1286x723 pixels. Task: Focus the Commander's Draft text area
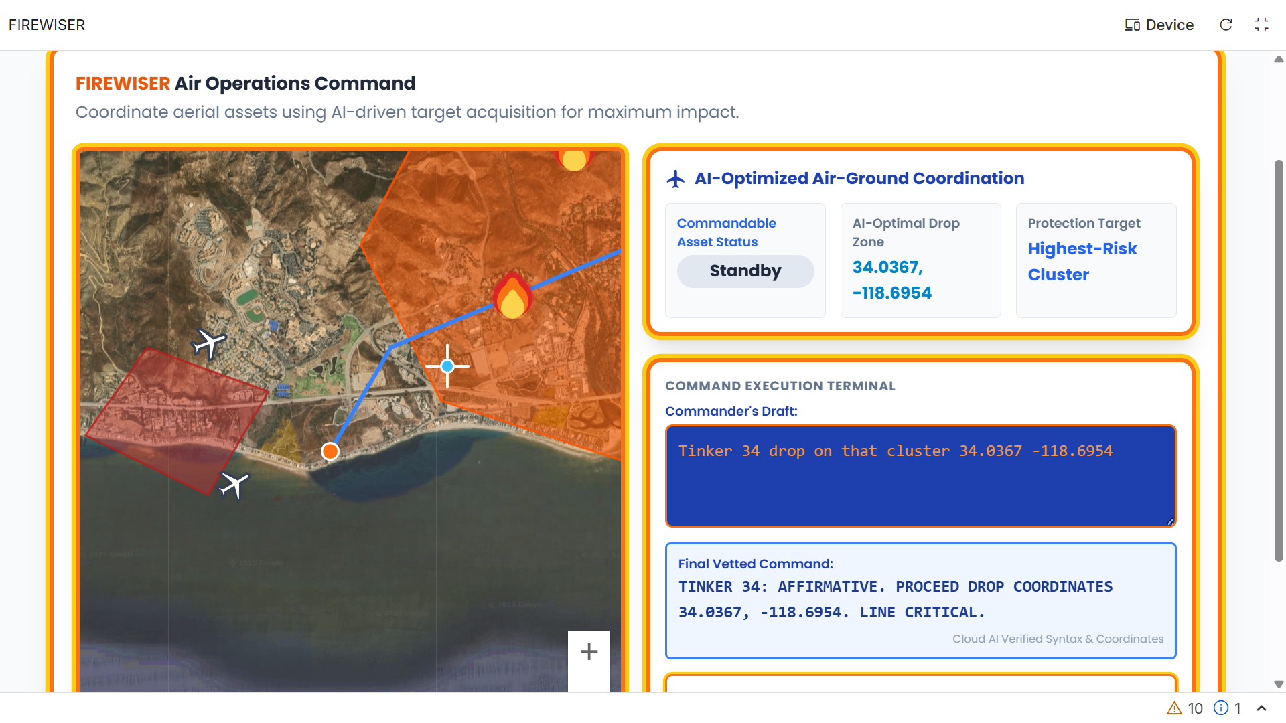(x=920, y=476)
